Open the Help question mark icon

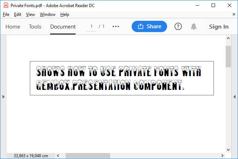[178, 26]
